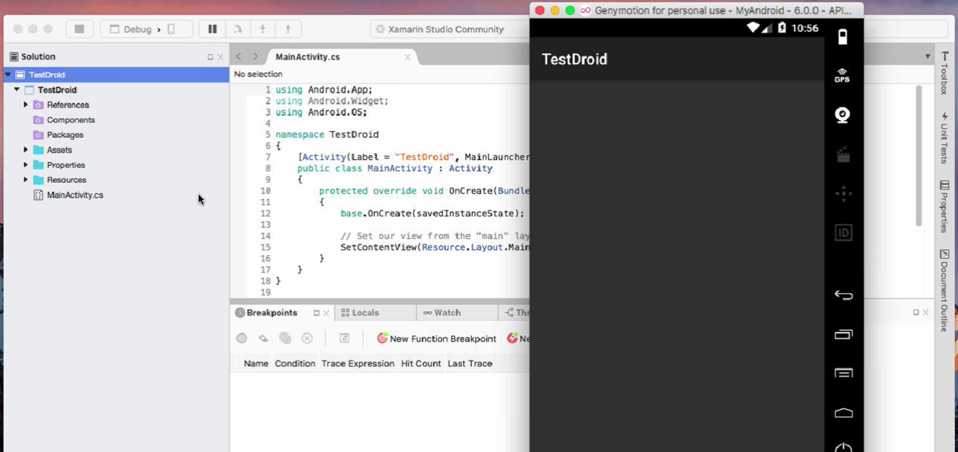Open Genymotion remote control widget
Image resolution: width=958 pixels, height=452 pixels.
pos(843,193)
